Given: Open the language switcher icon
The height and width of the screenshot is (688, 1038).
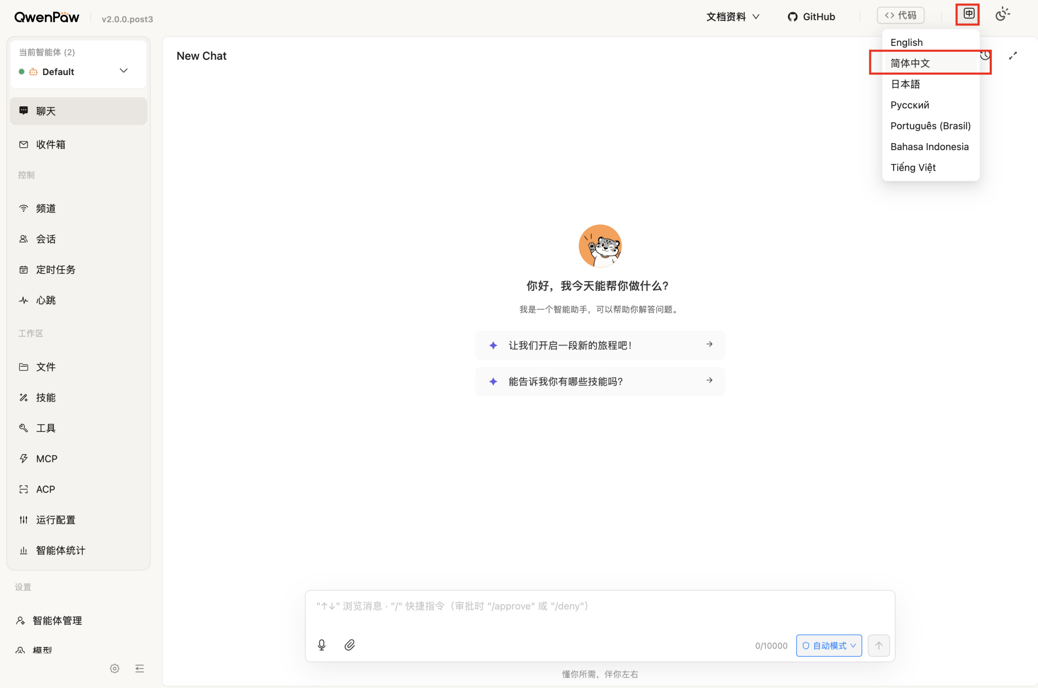Looking at the screenshot, I should pos(968,14).
